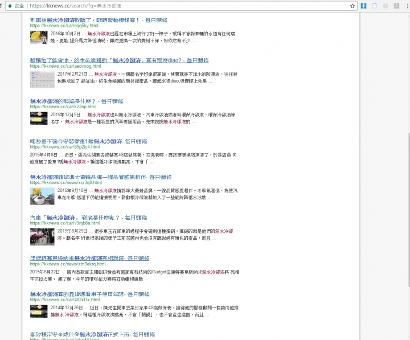The height and width of the screenshot is (340, 410).
Task: Open result about 愛車1號無水冷卻液
Action: coord(88,141)
